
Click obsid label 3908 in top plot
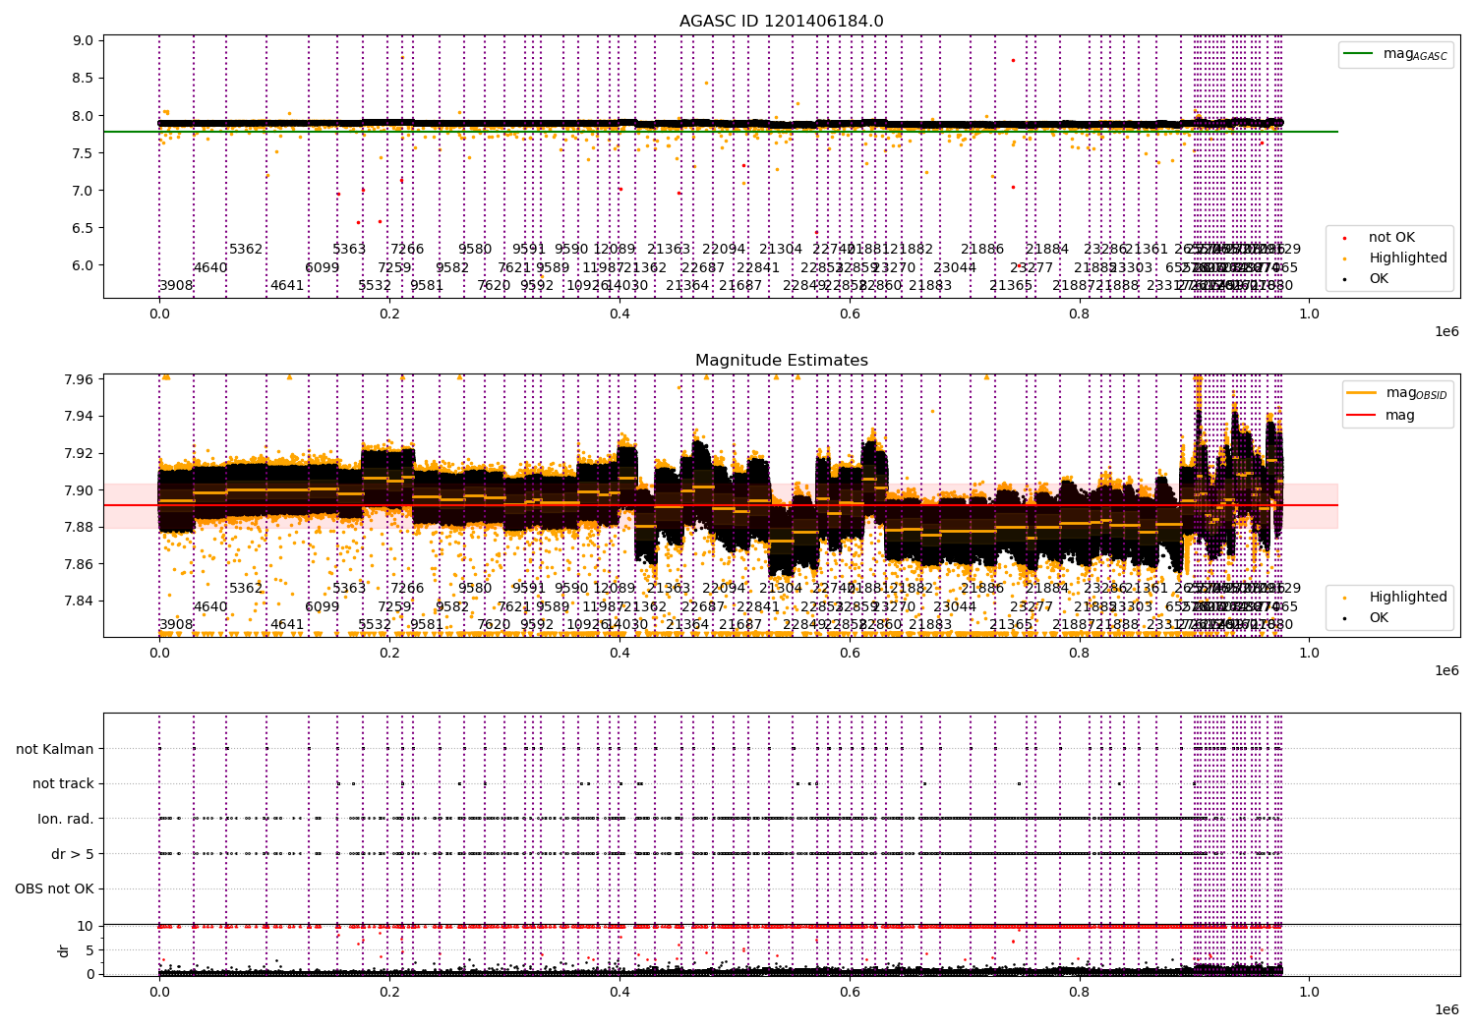(177, 286)
